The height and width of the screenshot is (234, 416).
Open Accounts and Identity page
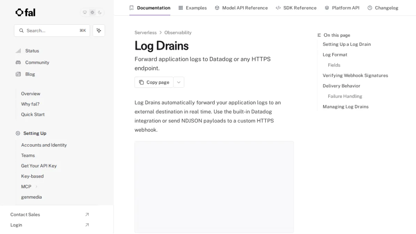pos(44,145)
